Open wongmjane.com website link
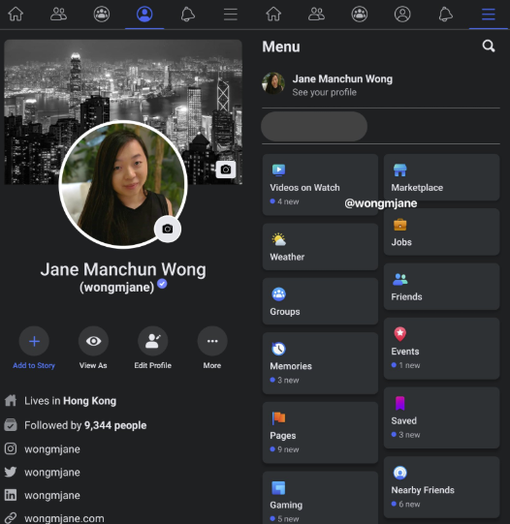510x524 pixels. pyautogui.click(x=54, y=518)
